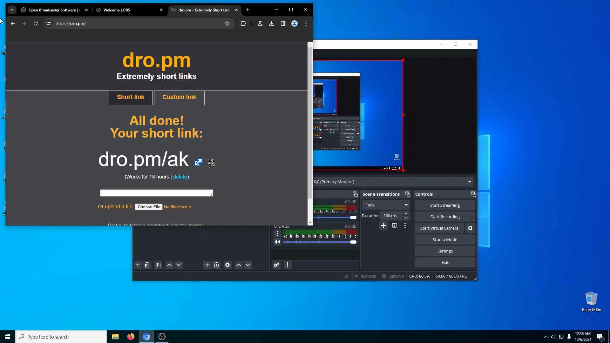Open scene filters icon in Scenes toolbar
610x343 pixels.
[158, 265]
